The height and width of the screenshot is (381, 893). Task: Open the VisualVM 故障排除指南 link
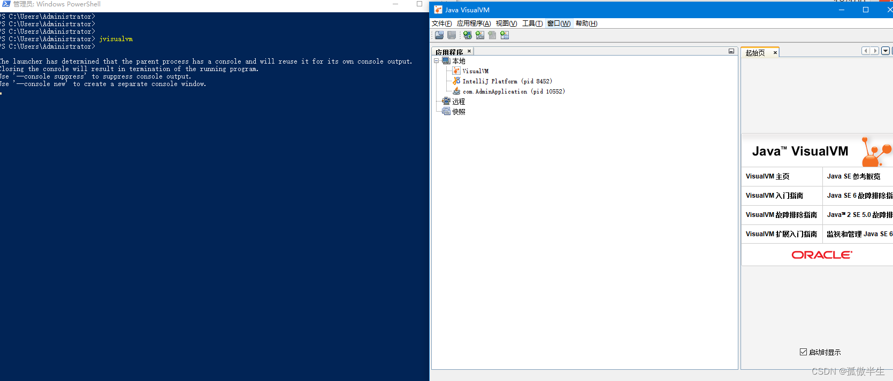coord(781,215)
